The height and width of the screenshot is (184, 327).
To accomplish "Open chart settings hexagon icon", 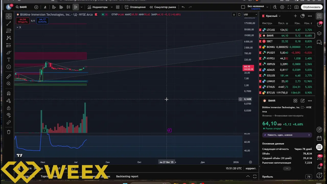I will point(282,7).
